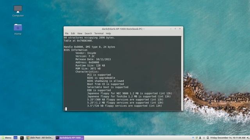250x140 pixels.
Task: Open the View menu in terminal
Action: [x=80, y=33]
